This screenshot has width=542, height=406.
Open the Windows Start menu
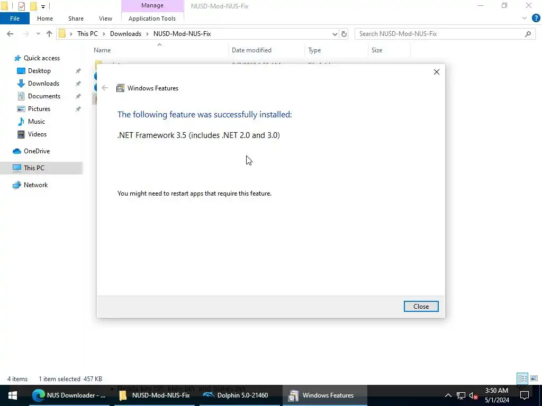[13, 395]
